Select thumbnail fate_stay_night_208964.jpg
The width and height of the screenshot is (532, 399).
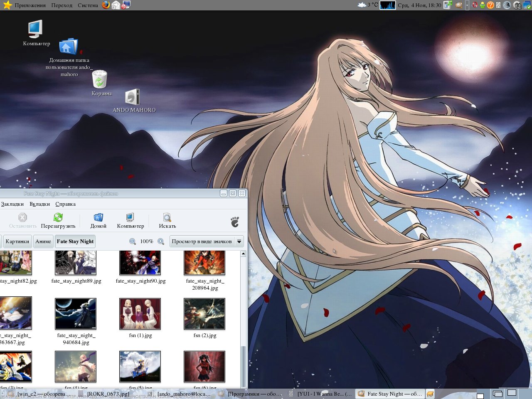tap(204, 263)
